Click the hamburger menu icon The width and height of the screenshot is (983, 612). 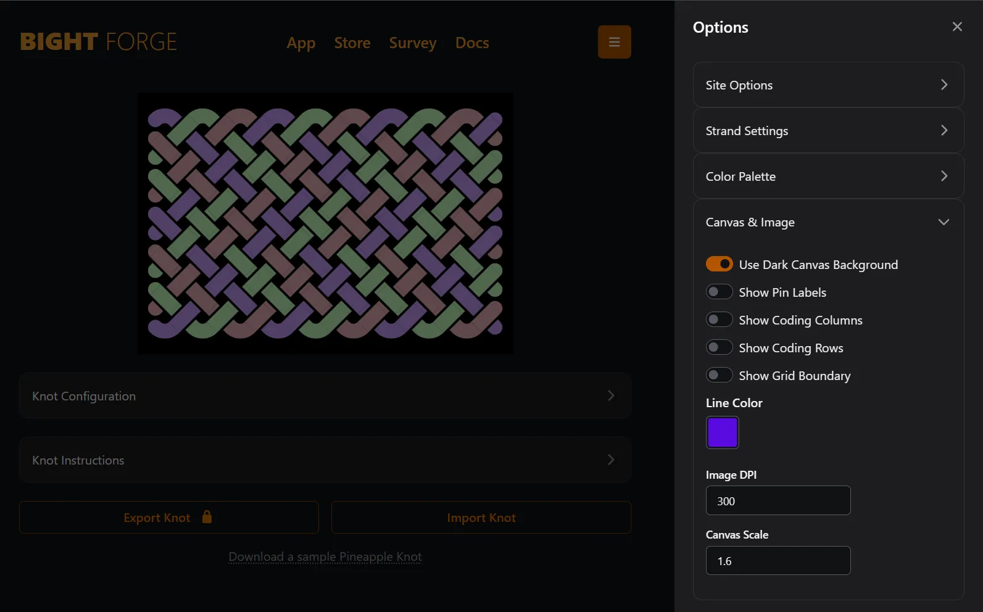click(614, 42)
